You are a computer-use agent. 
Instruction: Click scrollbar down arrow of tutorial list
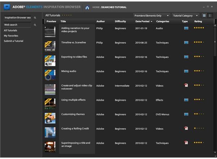pos(215,153)
